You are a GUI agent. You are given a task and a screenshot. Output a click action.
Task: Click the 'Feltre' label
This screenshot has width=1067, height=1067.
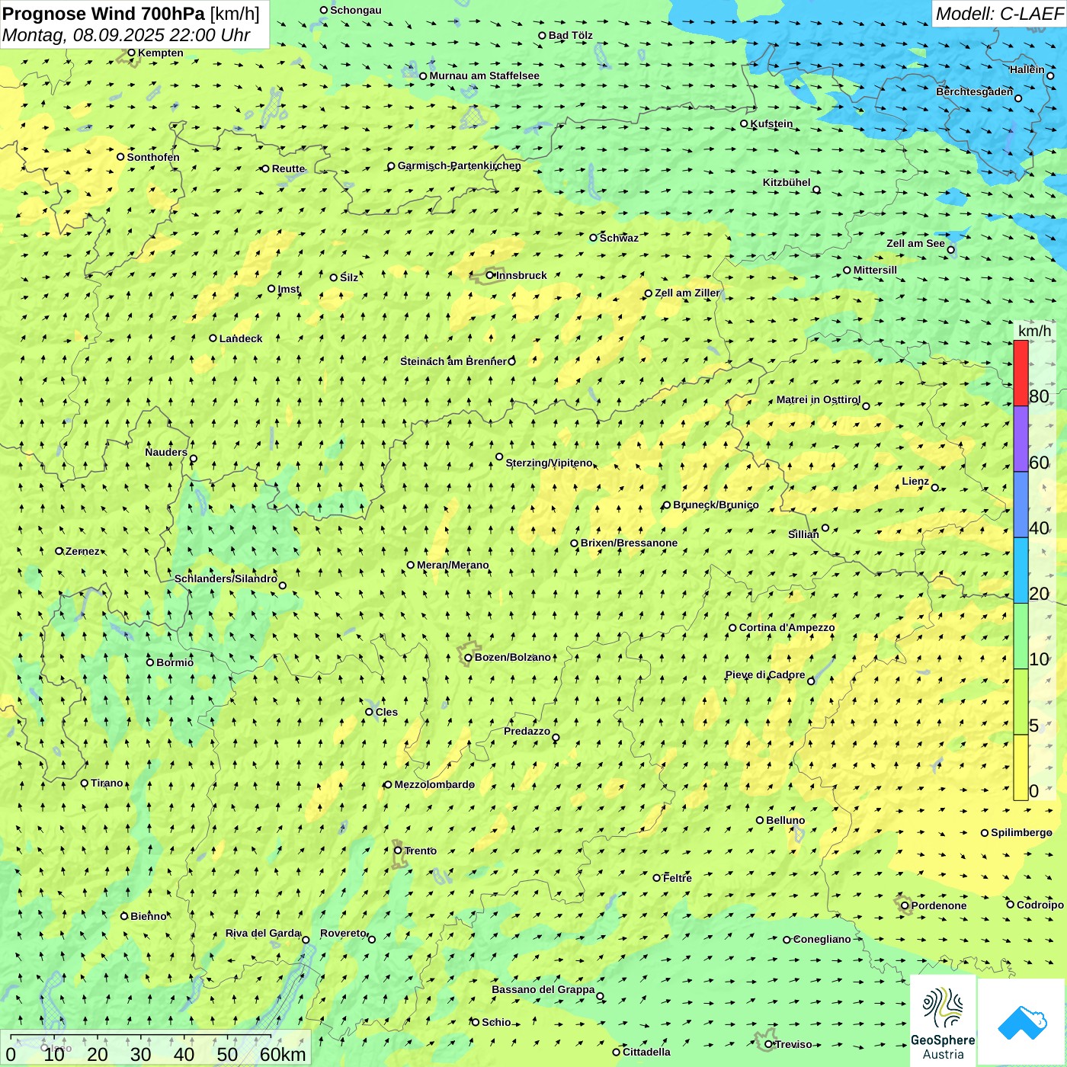pos(677,878)
